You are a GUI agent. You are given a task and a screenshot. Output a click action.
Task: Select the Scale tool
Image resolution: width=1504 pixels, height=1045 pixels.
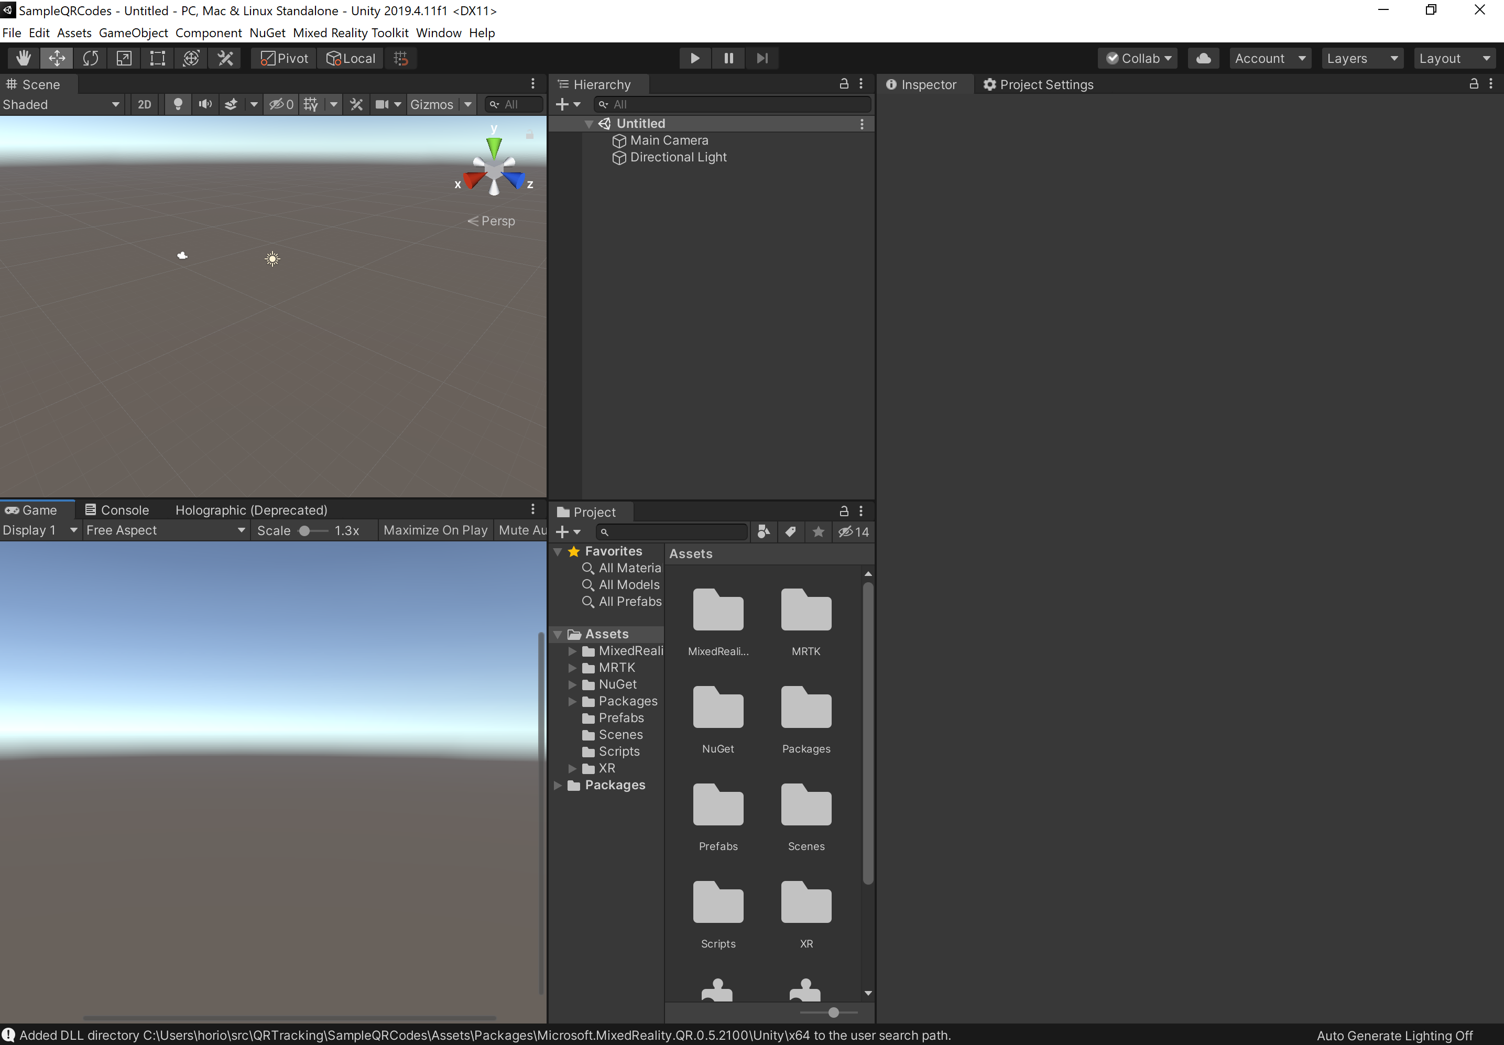point(124,58)
